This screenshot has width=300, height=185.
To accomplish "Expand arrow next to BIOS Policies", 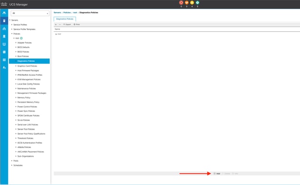I will [16, 52].
